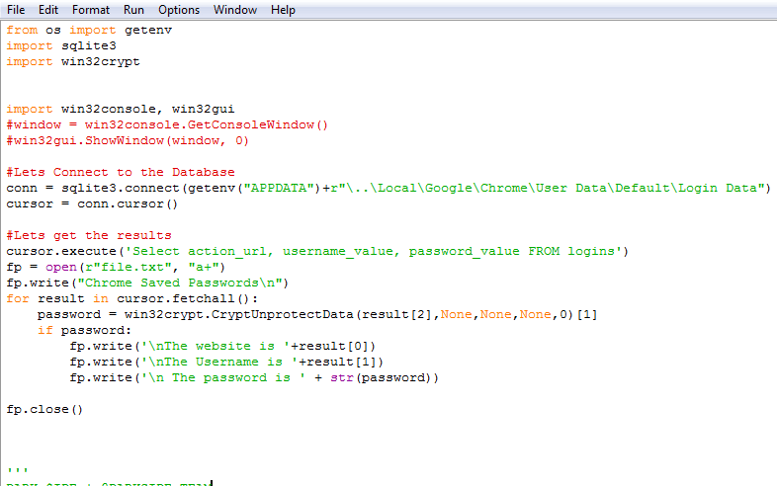Click the commented GetConsoleWindow line
Viewport: 777px width, 486px height.
pos(167,124)
